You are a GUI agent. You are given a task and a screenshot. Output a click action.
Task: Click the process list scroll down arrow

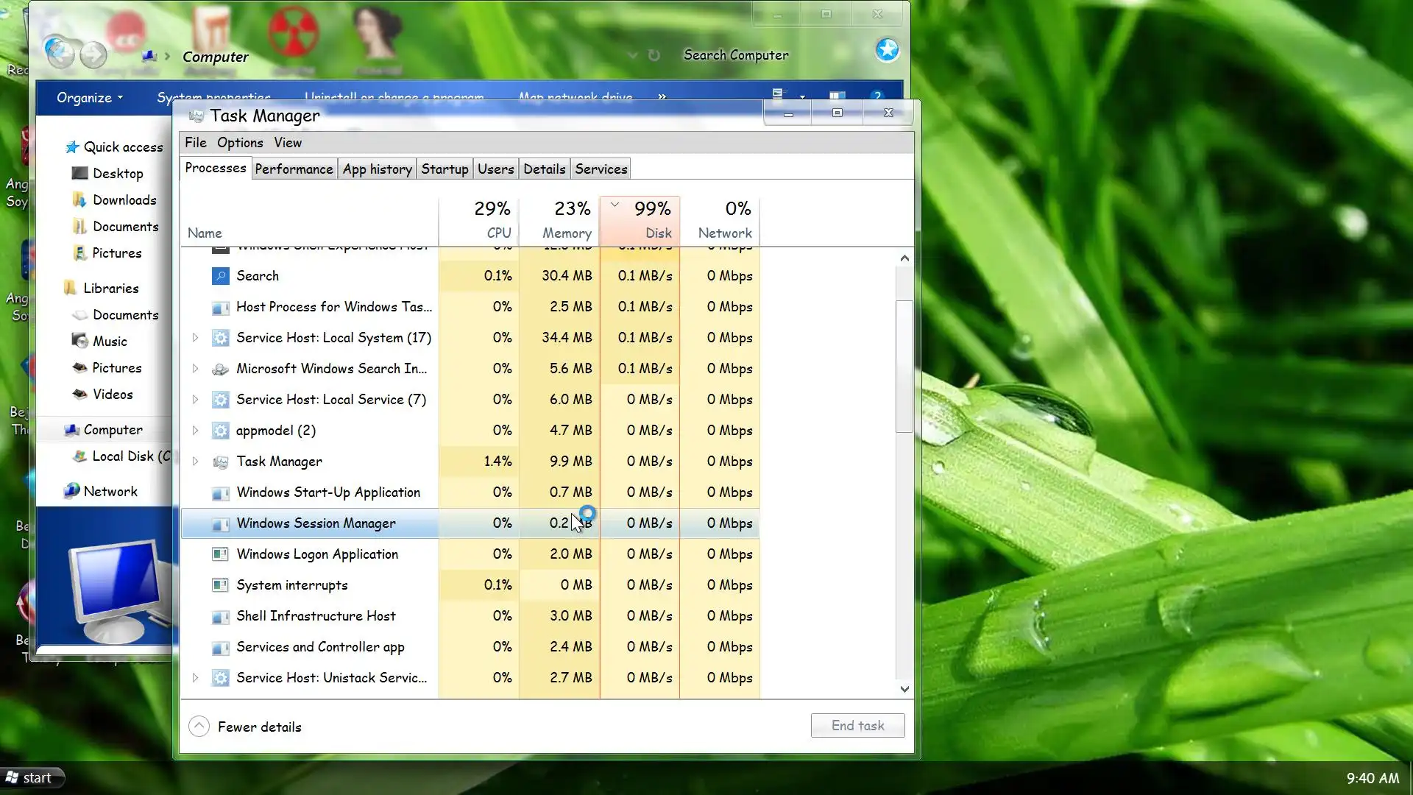coord(904,689)
